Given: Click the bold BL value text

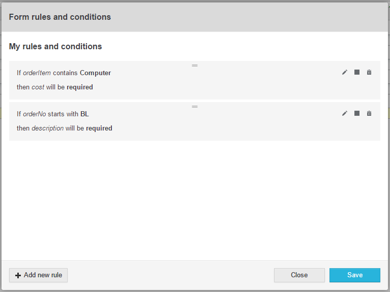Looking at the screenshot, I should 84,114.
